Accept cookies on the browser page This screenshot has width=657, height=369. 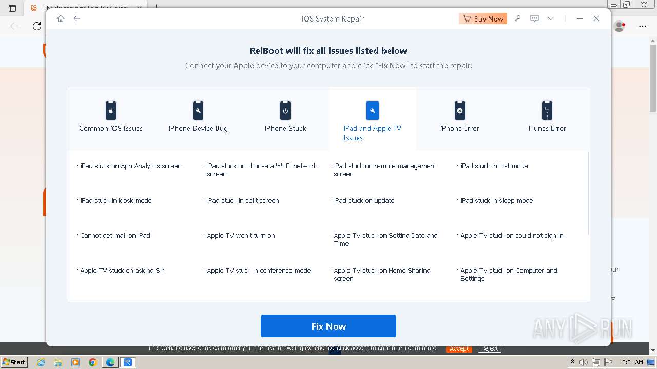coord(458,348)
